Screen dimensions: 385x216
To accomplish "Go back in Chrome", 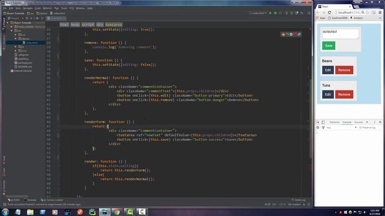I will pos(318,13).
